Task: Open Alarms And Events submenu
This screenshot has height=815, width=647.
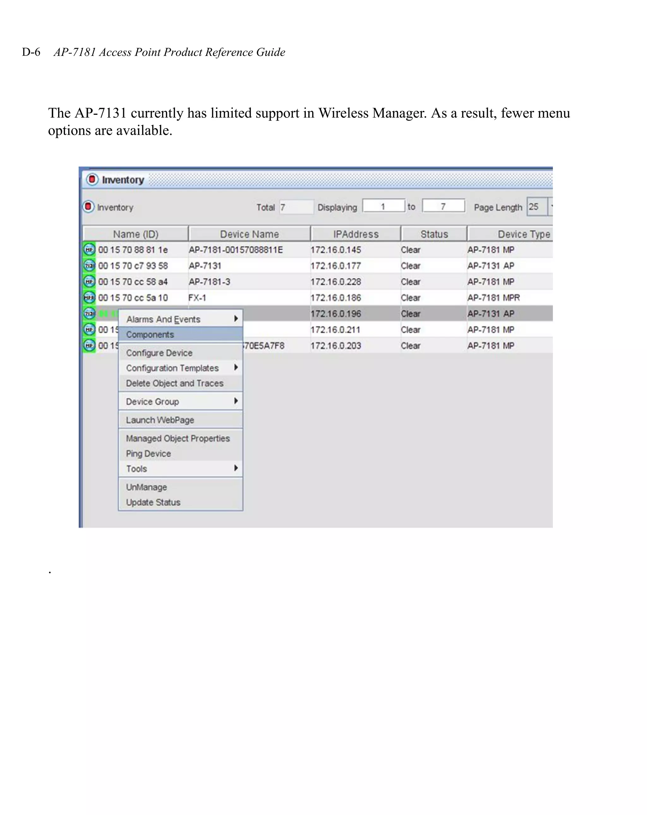Action: [181, 319]
